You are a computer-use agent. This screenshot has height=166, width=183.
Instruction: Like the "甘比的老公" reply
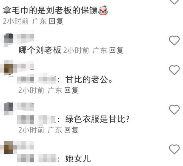[174, 70]
